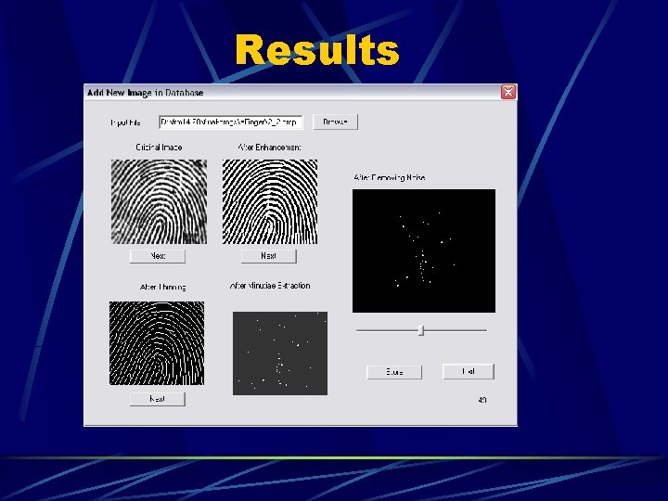
Task: Click the minutiae count value '40'
Action: click(x=482, y=400)
